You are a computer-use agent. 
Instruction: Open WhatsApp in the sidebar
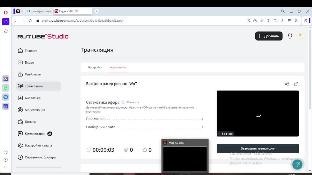pyautogui.click(x=6, y=88)
